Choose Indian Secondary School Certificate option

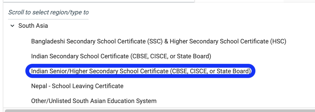coord(121,56)
